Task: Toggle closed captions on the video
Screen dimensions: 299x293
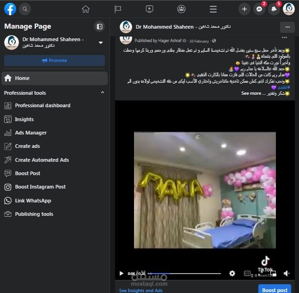Action: coord(247,273)
